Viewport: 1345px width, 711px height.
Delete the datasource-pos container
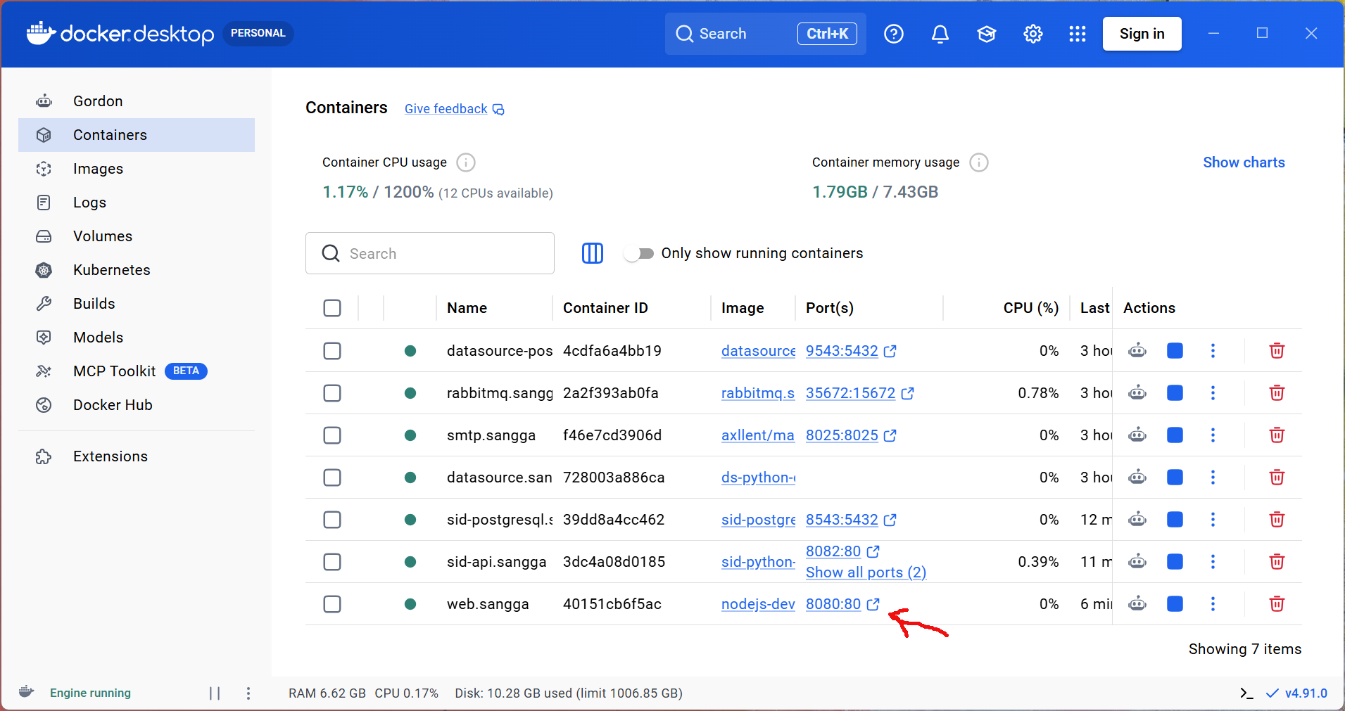(1277, 350)
